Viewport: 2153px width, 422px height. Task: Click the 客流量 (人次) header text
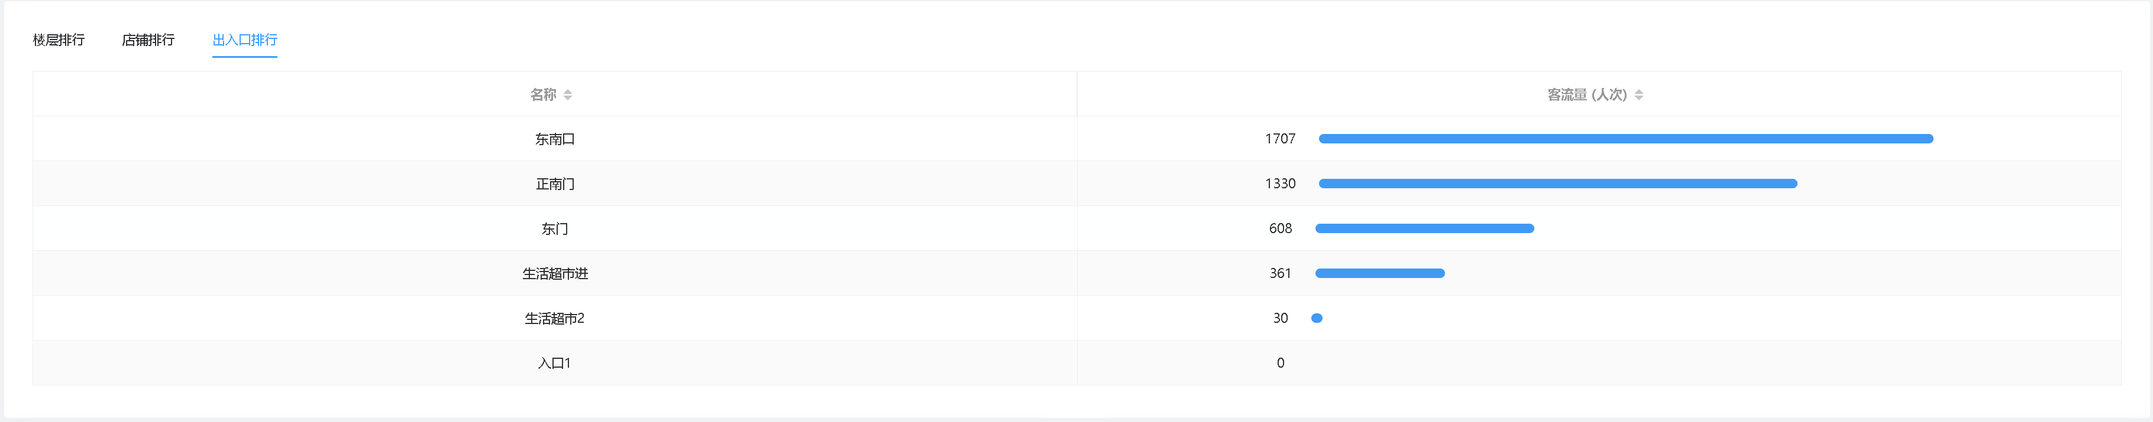pos(1586,95)
